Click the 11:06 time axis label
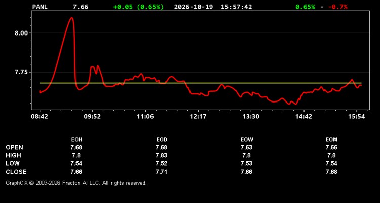380x203 pixels. point(145,116)
